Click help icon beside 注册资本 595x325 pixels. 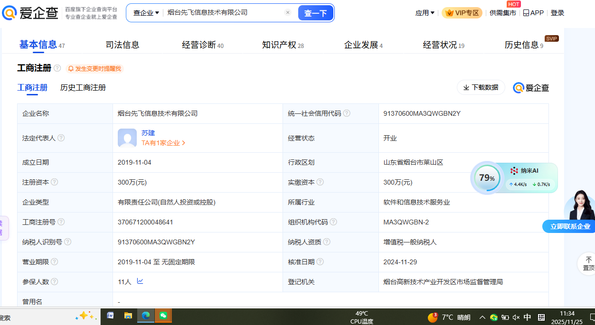[55, 182]
